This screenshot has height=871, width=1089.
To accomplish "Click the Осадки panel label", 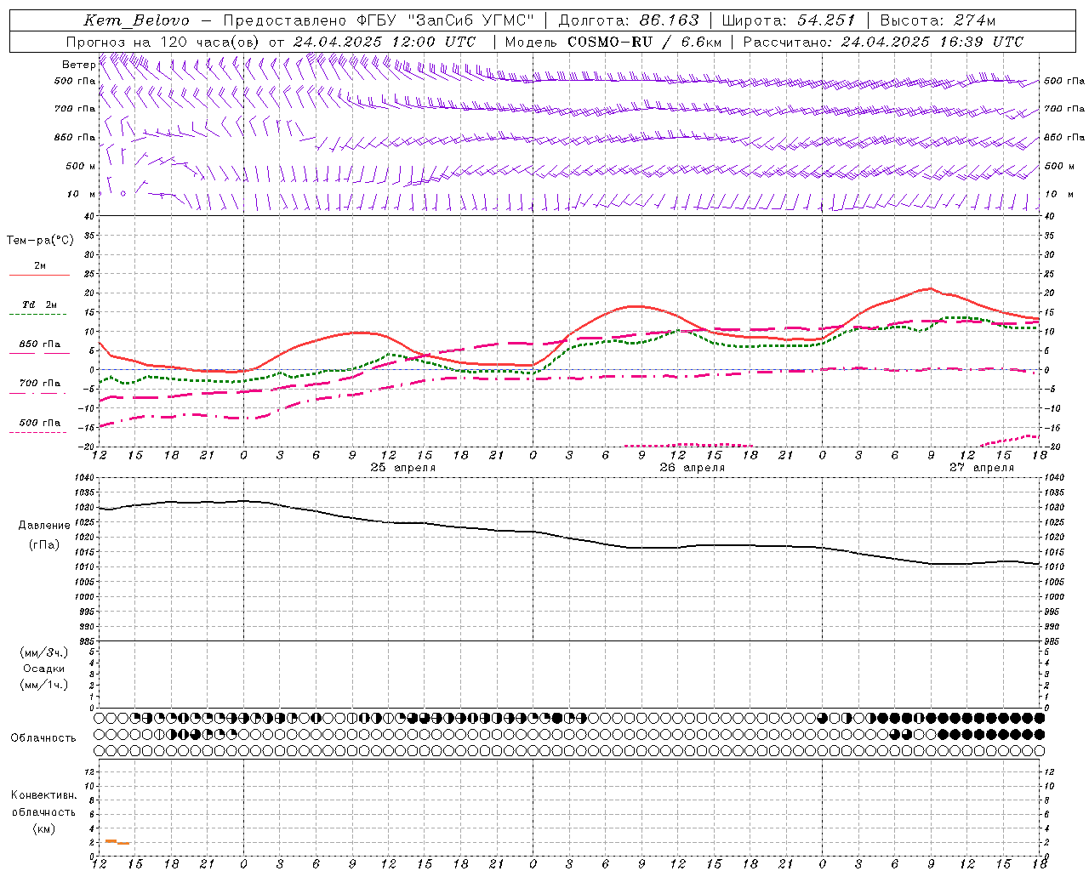I will (x=44, y=669).
